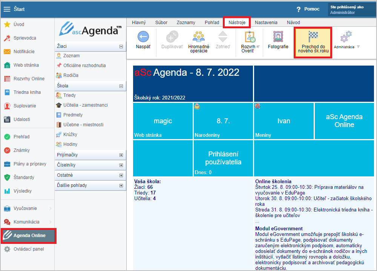Expand the Ostatné section
377x271 pixels.
(x=121, y=175)
